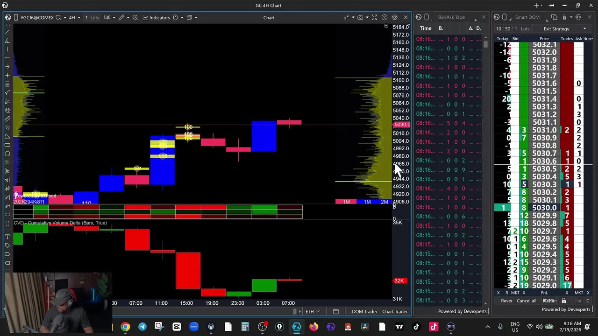Viewport: 598px width, 336px height.
Task: Click the chart screenshot camera icon
Action: pyautogui.click(x=360, y=18)
